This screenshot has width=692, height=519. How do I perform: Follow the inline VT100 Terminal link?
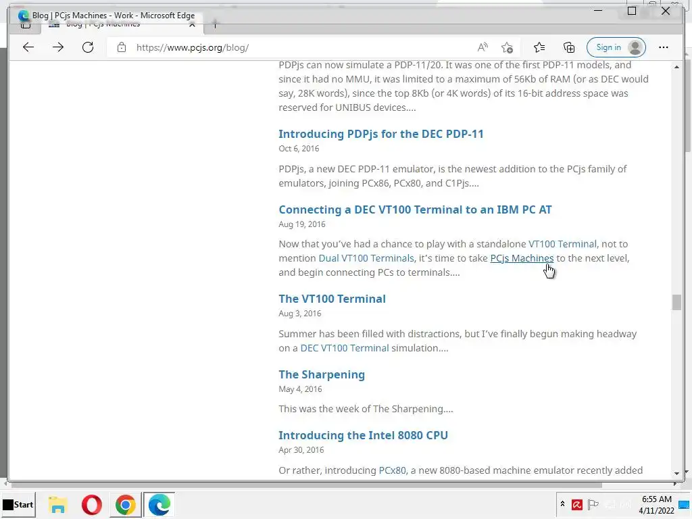coord(562,244)
